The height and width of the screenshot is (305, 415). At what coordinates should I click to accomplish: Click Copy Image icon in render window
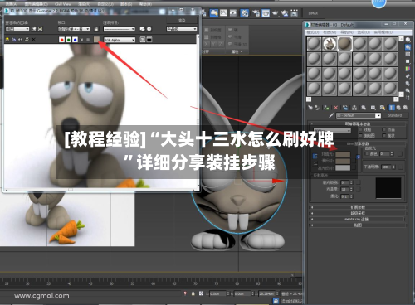point(14,40)
